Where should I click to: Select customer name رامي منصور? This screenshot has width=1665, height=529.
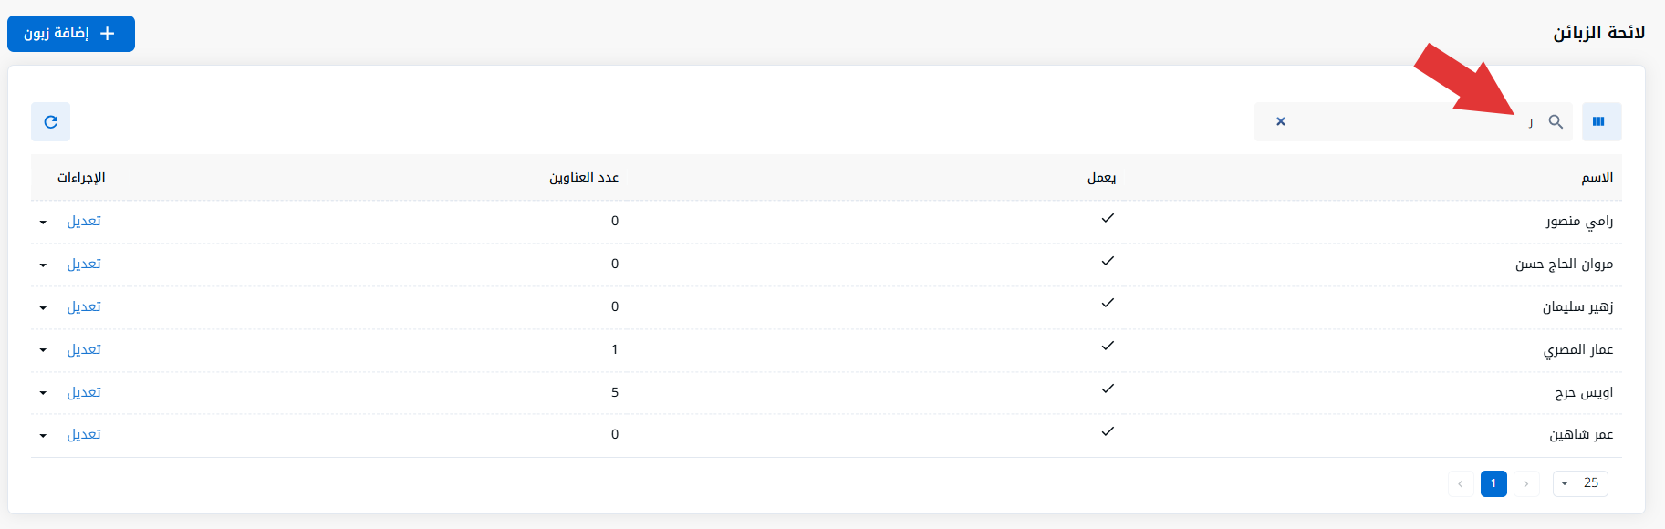point(1579,221)
